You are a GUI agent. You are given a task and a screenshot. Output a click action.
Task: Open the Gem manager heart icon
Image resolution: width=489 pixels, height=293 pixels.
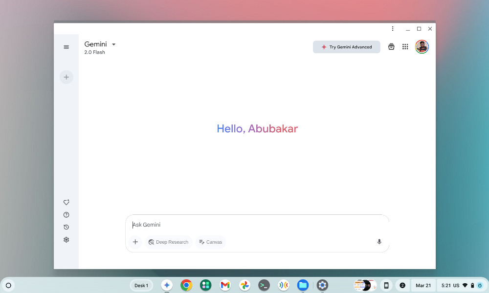(66, 202)
